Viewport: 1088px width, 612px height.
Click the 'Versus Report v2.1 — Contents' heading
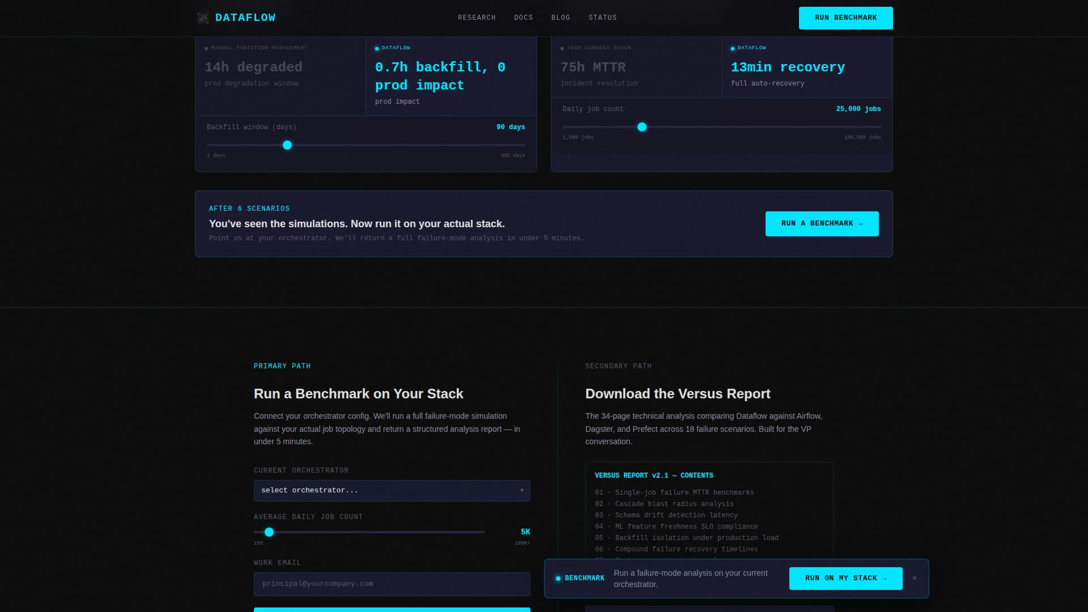point(654,476)
